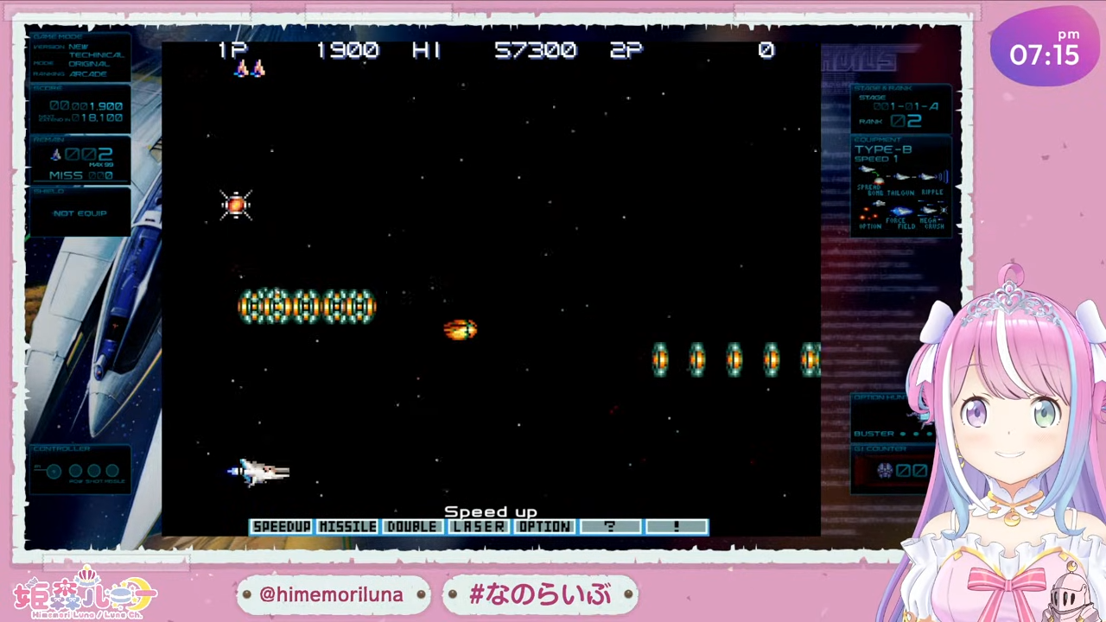The height and width of the screenshot is (622, 1106).
Task: Click the @himemoriluna handle
Action: [x=333, y=594]
